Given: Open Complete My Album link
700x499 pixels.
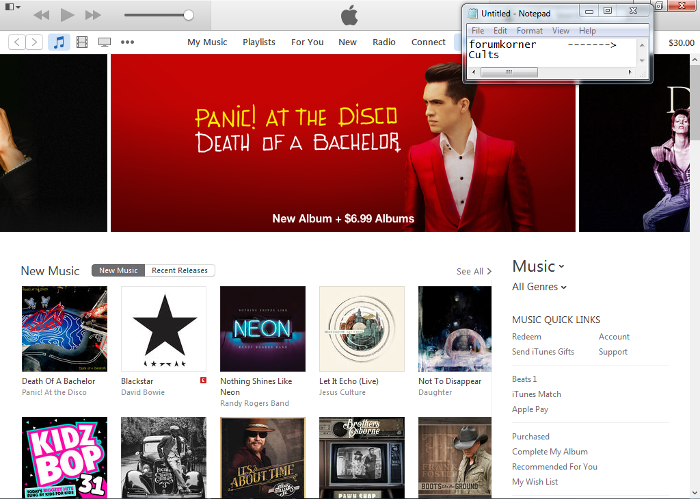Looking at the screenshot, I should (550, 452).
